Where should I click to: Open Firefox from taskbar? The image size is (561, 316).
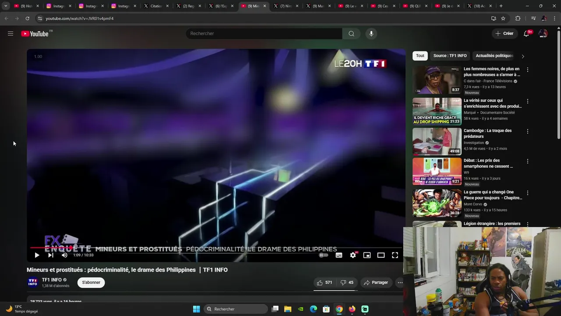point(352,309)
